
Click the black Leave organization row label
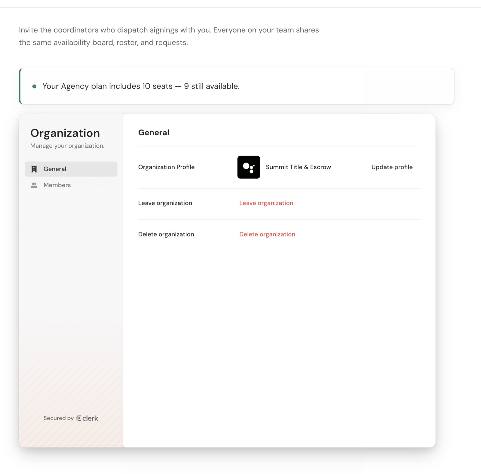pos(165,203)
